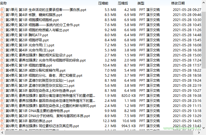Click 994.5 KB compressed size cell
This screenshot has width=206, height=135.
[129, 126]
